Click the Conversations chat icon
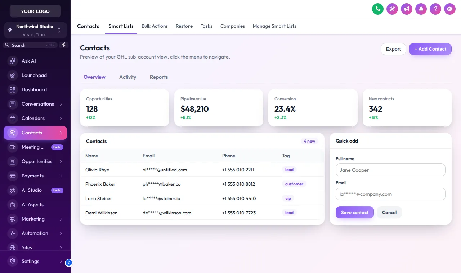The height and width of the screenshot is (273, 461). (x=13, y=104)
